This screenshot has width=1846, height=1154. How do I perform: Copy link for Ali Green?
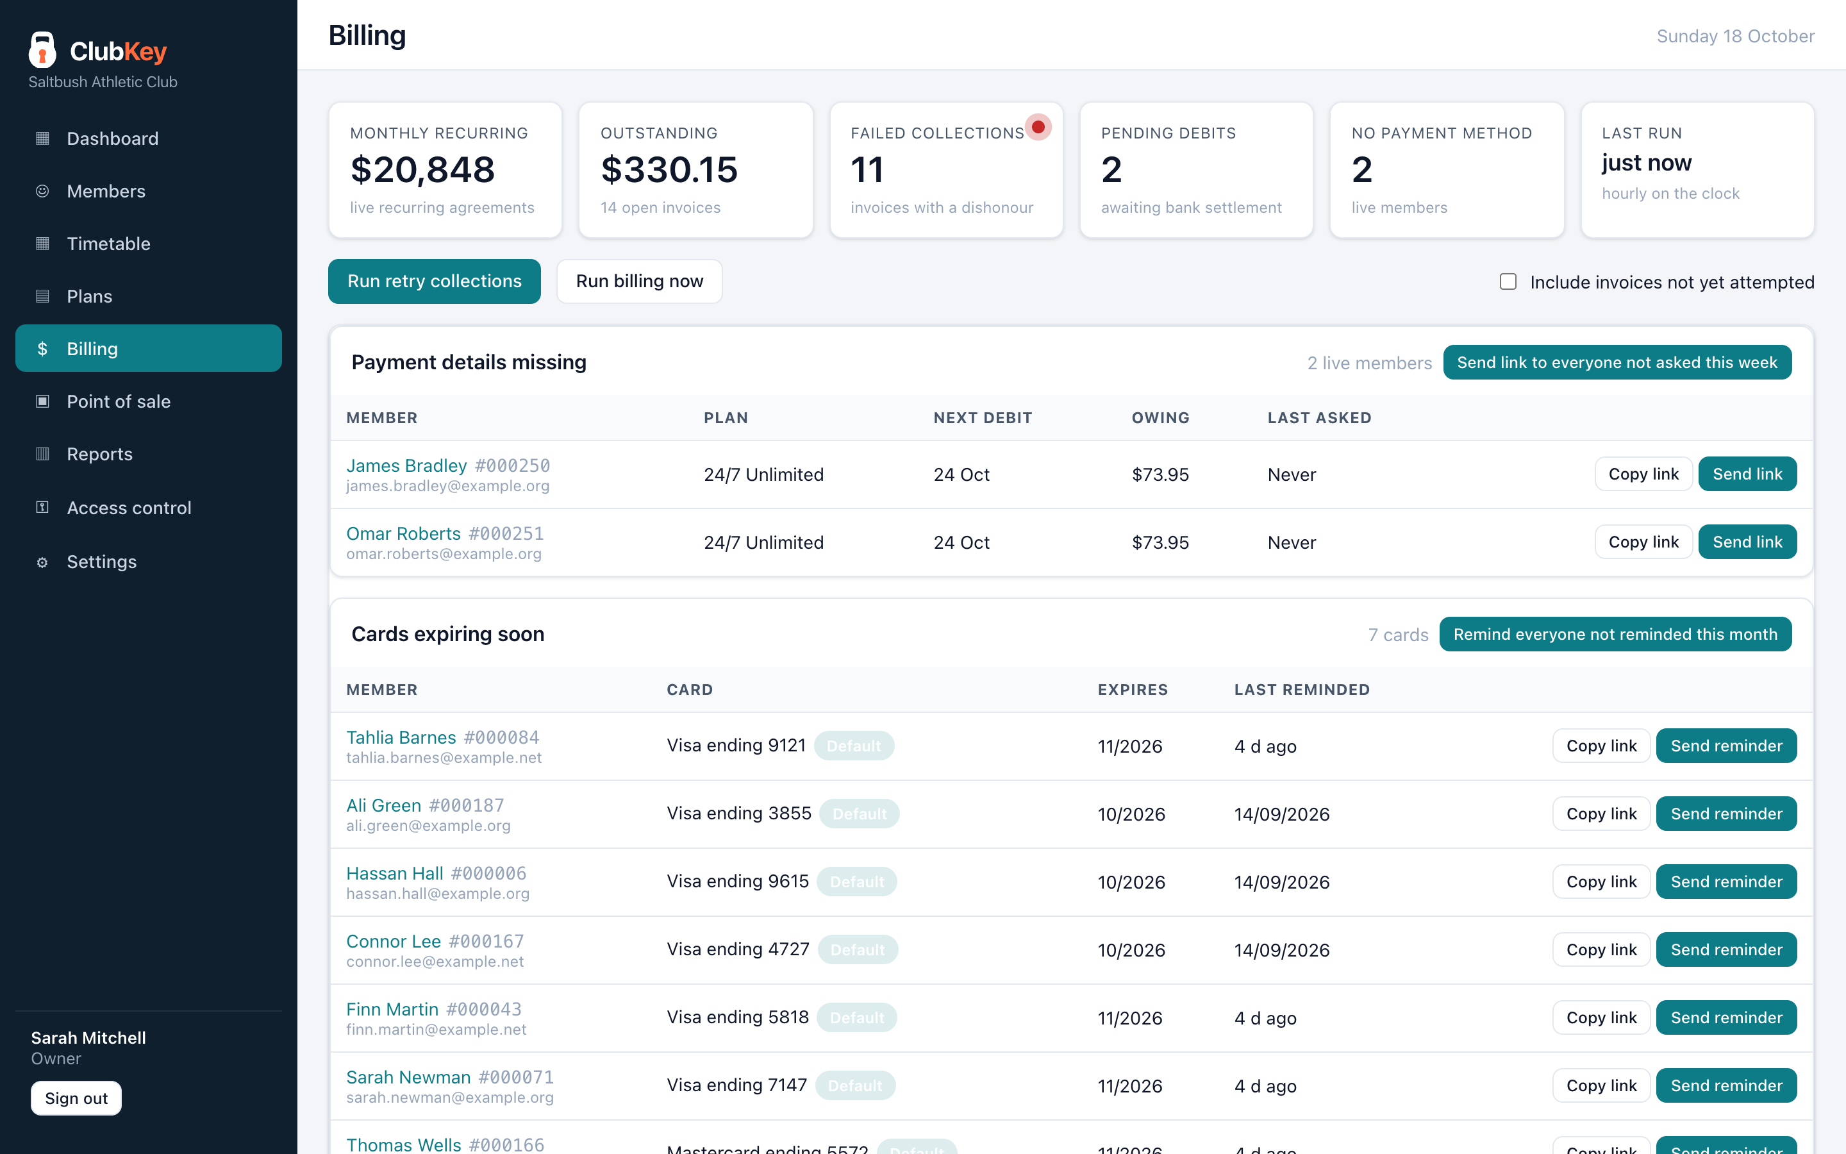[x=1601, y=814]
